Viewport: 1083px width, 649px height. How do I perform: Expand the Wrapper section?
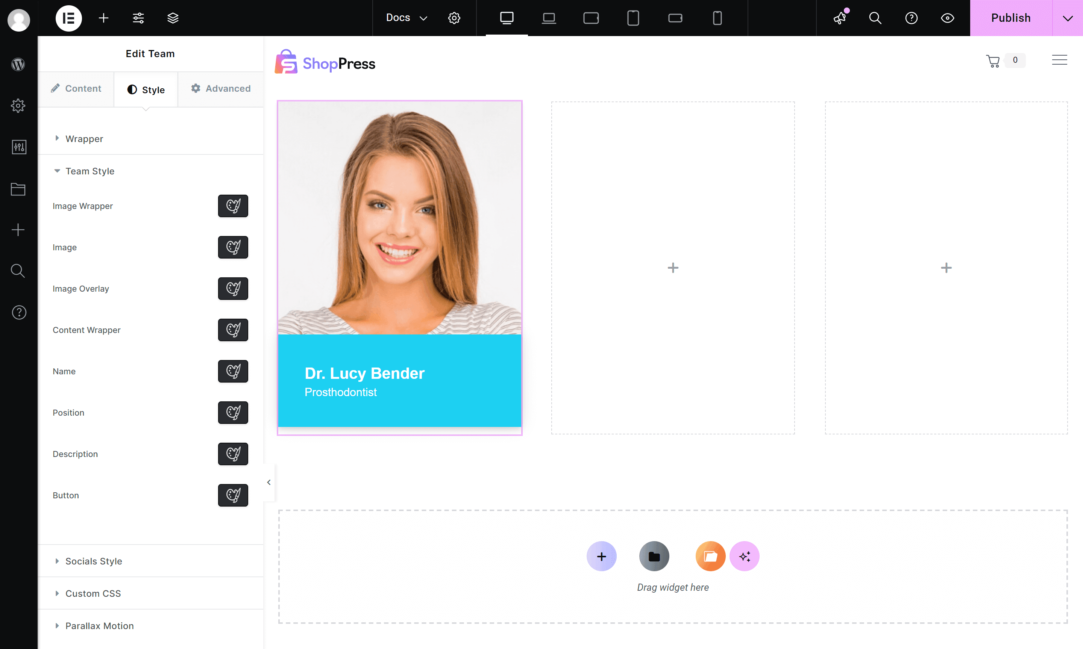[84, 139]
